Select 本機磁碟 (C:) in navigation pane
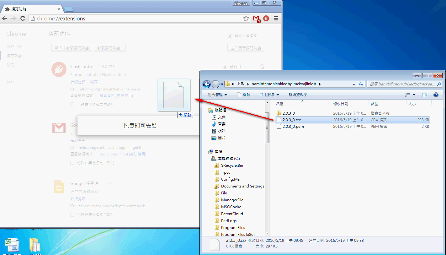446x255 pixels. (229, 159)
